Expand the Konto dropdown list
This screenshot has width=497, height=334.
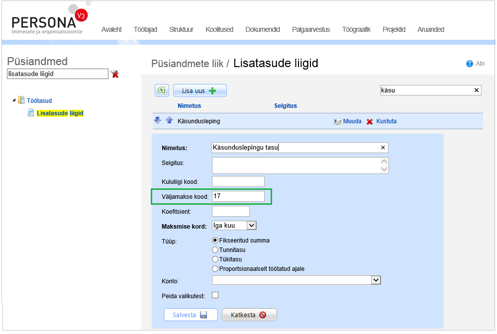(x=376, y=280)
